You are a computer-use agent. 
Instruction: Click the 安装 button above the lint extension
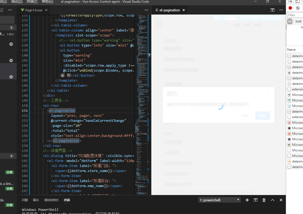coord(10,172)
